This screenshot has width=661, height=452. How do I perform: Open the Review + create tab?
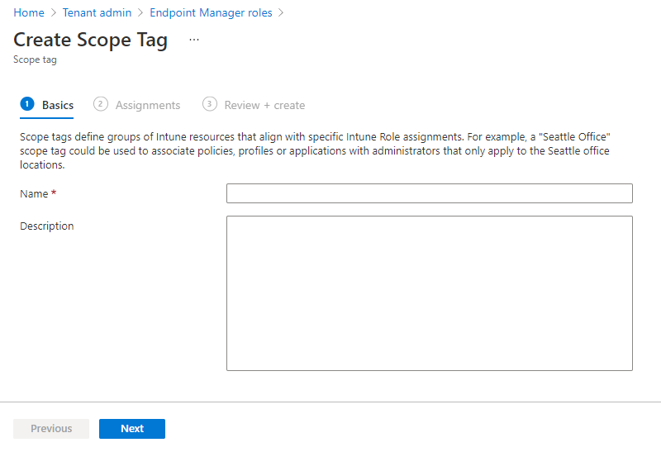[x=254, y=105]
